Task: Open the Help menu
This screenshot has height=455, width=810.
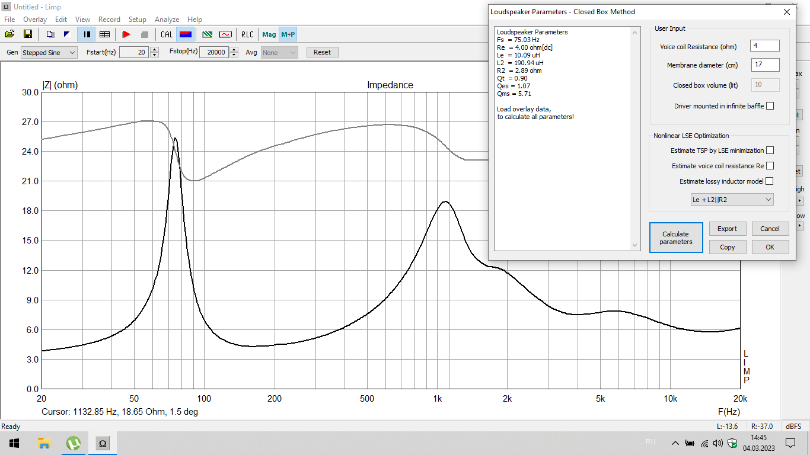Action: (x=194, y=20)
